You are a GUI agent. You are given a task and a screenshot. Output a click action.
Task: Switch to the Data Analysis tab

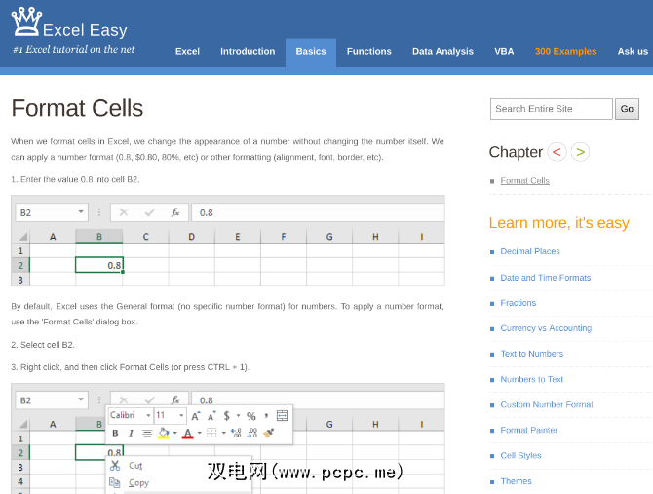(442, 51)
